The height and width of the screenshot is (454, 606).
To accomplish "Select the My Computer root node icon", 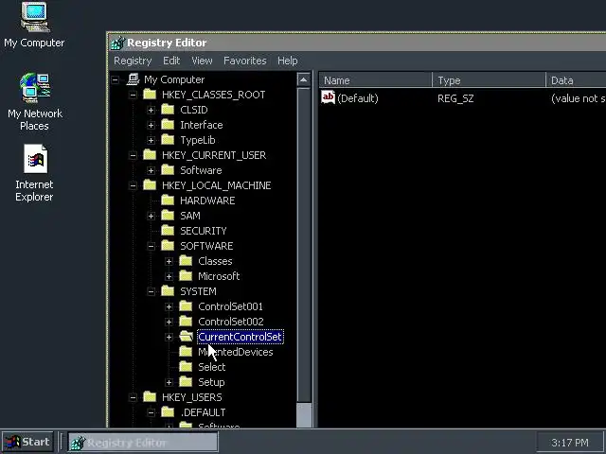I will [x=133, y=79].
